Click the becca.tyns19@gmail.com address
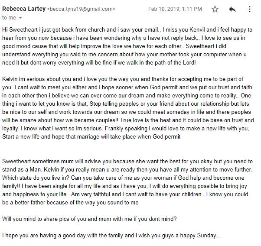This screenshot has width=261, height=246. point(81,9)
